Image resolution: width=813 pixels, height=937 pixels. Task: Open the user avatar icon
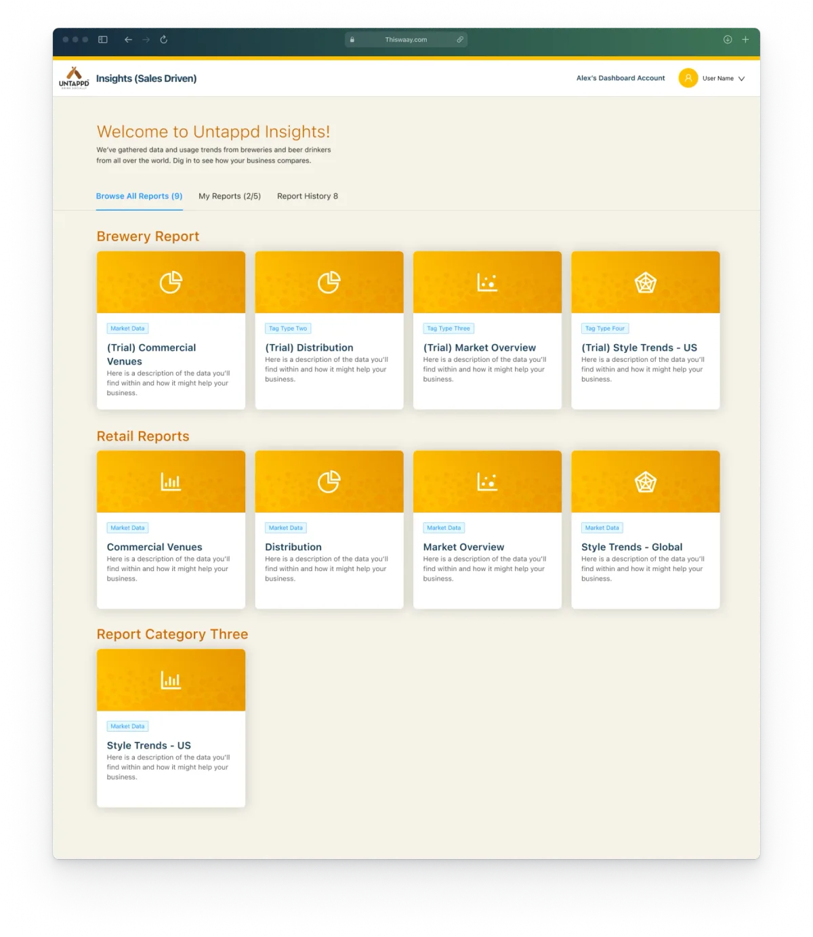click(x=688, y=78)
